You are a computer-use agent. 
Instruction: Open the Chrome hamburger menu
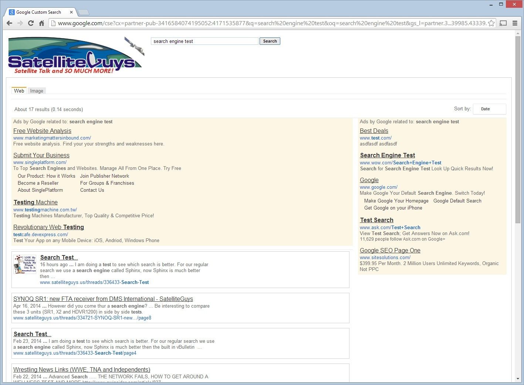(x=515, y=23)
